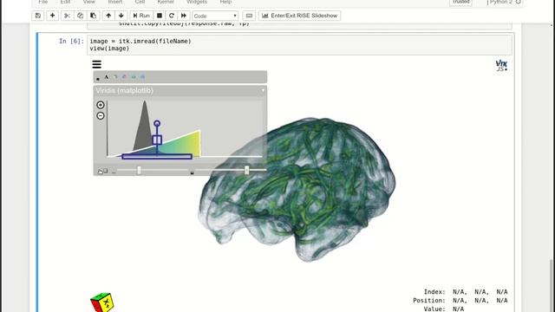Image resolution: width=555 pixels, height=312 pixels.
Task: Click the 'Value:' readout label
Action: point(434,309)
